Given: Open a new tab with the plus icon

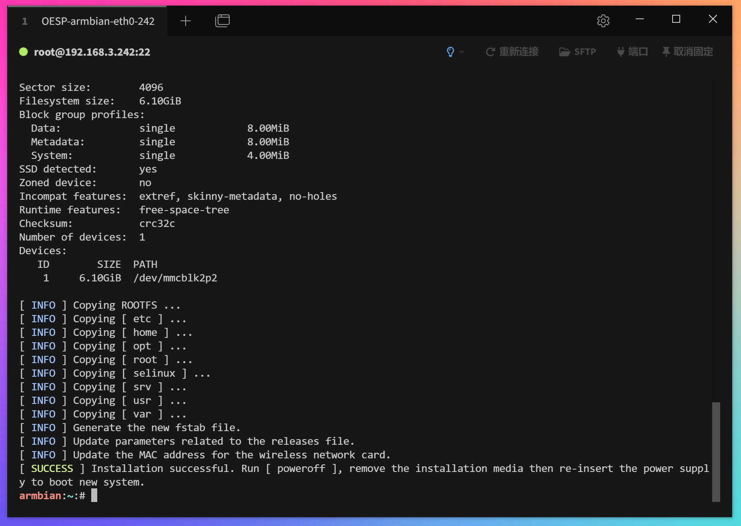Looking at the screenshot, I should (186, 21).
